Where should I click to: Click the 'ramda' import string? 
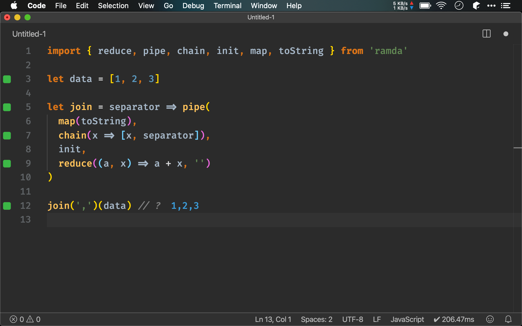tap(388, 51)
